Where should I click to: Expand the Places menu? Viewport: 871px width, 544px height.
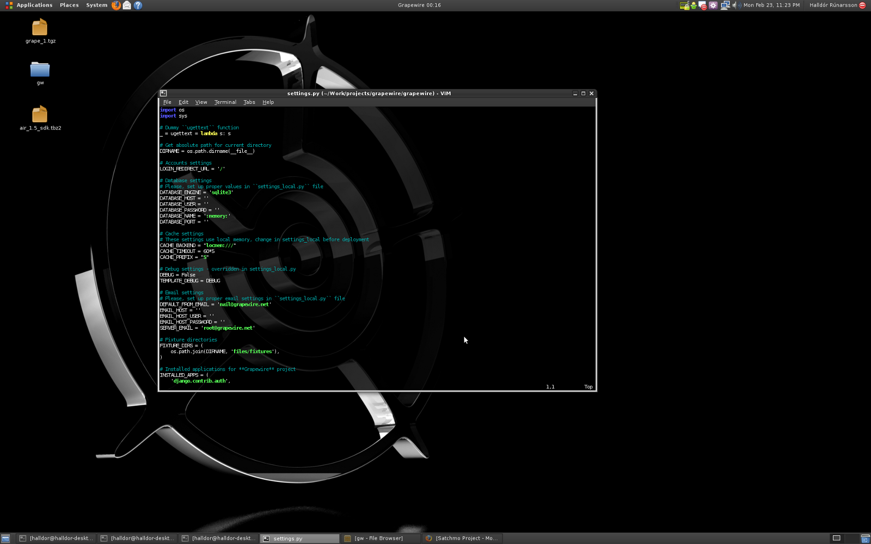click(69, 5)
